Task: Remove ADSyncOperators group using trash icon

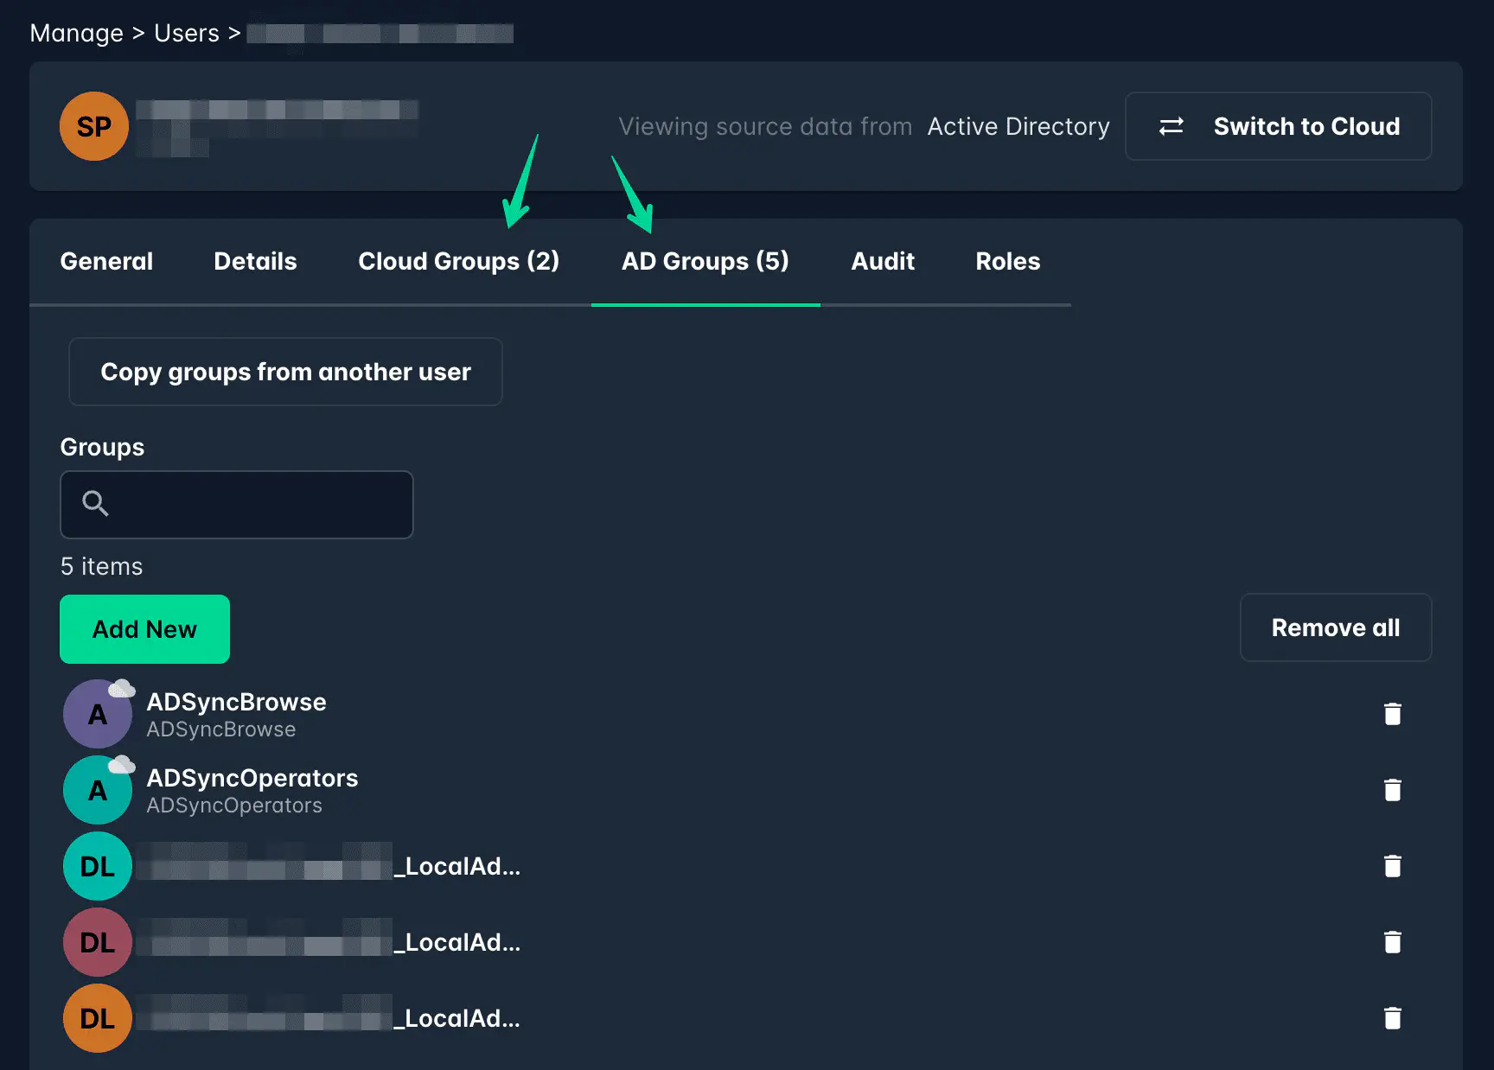Action: [1392, 790]
